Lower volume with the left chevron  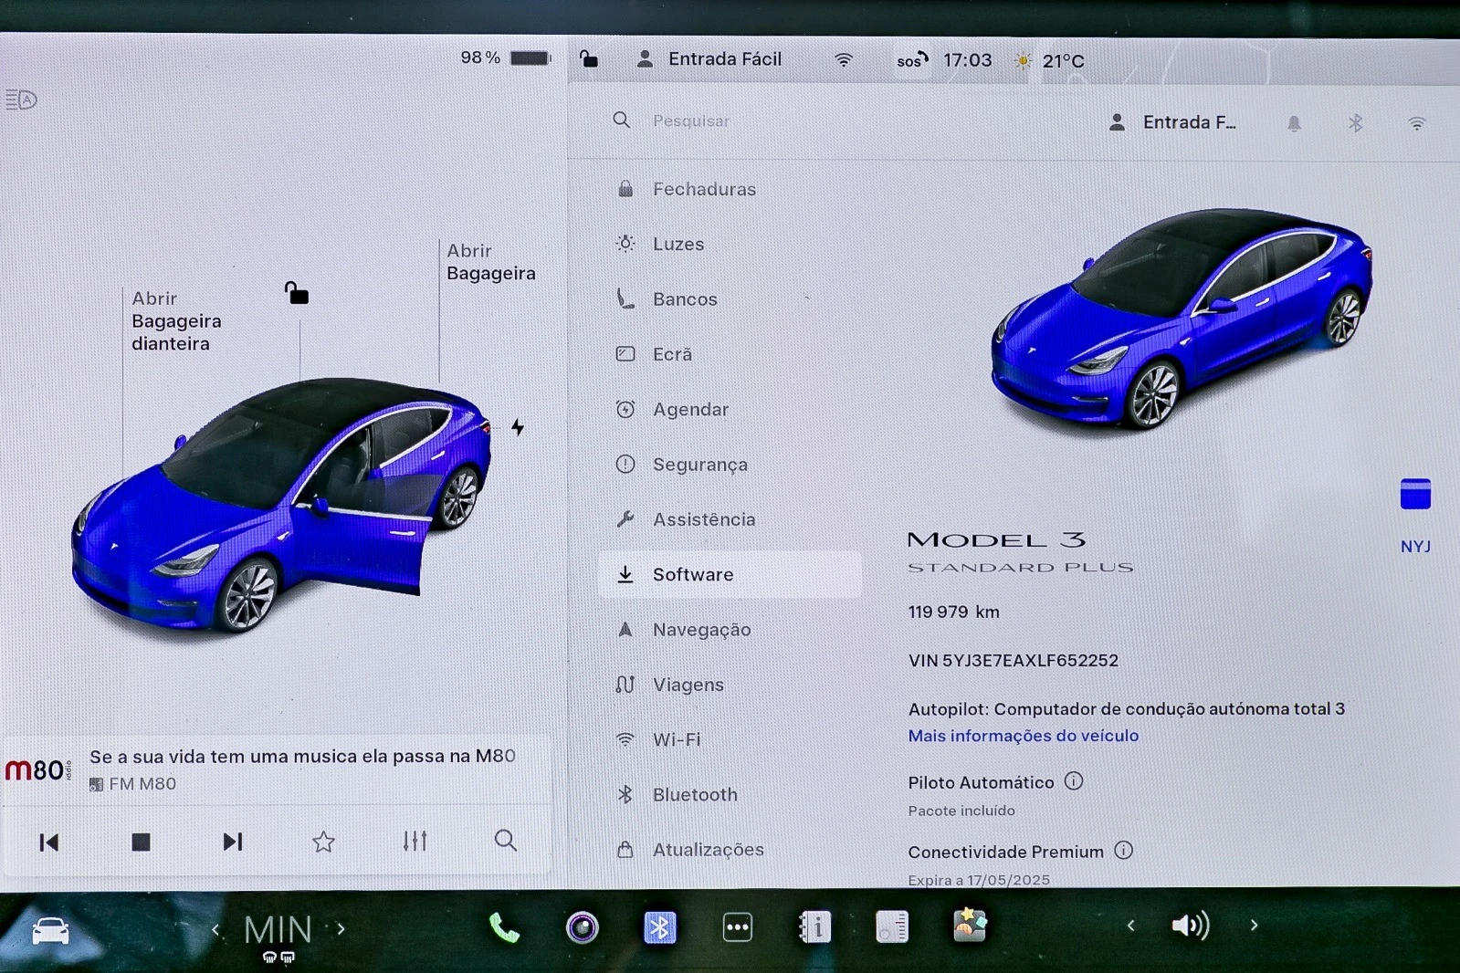click(1130, 926)
